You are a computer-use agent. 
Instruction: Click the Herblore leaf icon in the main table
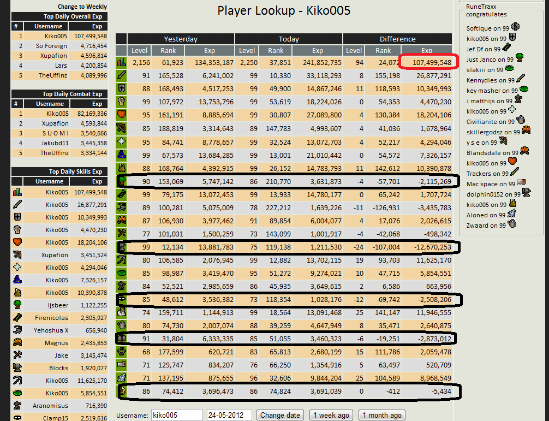coord(122,273)
